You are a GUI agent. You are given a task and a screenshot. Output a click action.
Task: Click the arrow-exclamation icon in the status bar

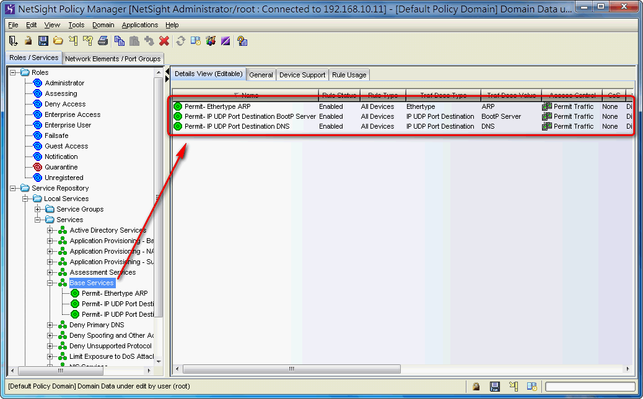click(514, 386)
